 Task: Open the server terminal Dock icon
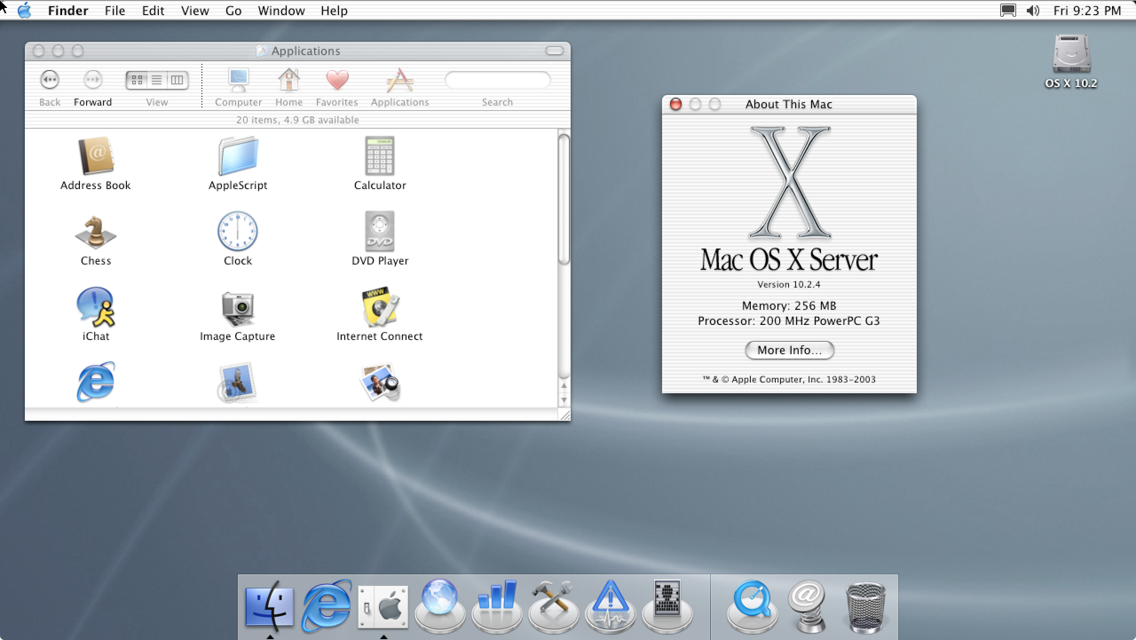tap(667, 606)
